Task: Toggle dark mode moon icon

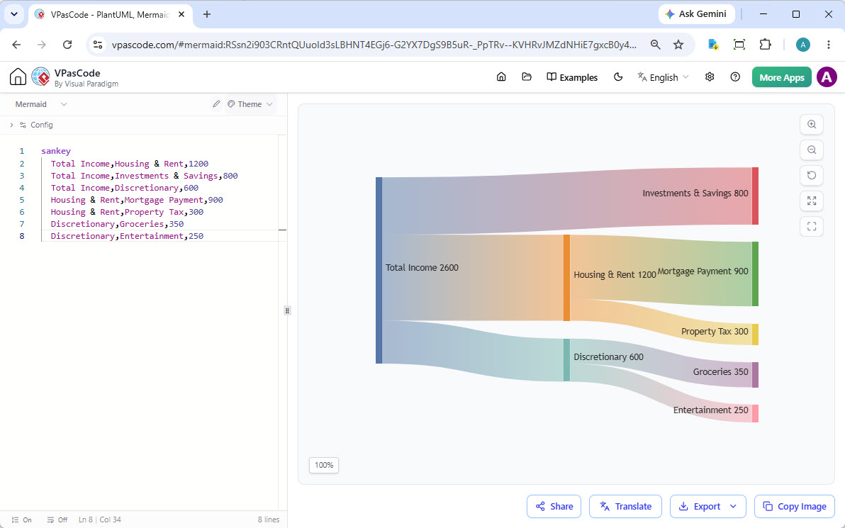Action: click(x=618, y=77)
